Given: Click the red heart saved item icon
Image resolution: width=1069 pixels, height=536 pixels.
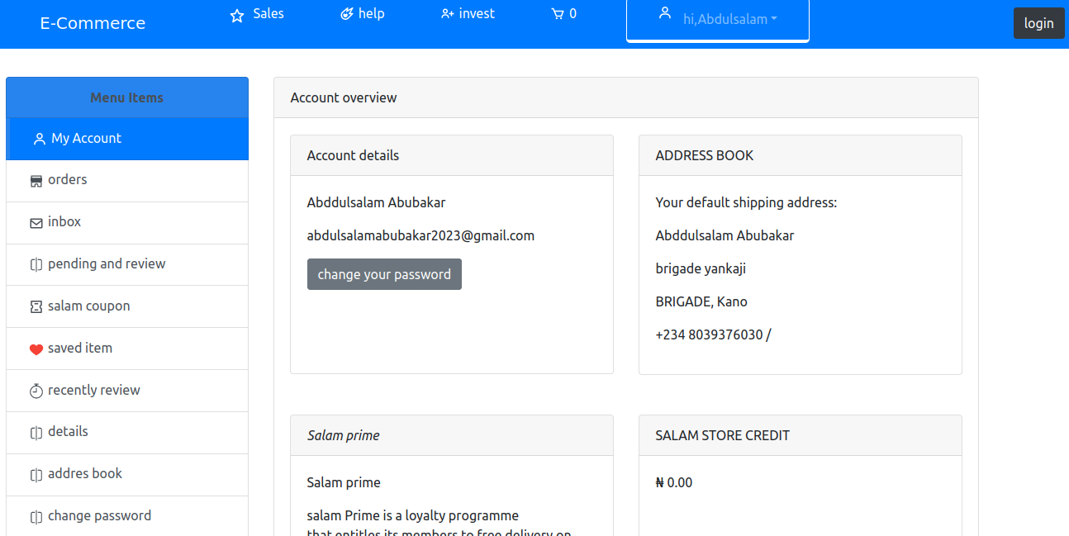Looking at the screenshot, I should click(x=36, y=349).
